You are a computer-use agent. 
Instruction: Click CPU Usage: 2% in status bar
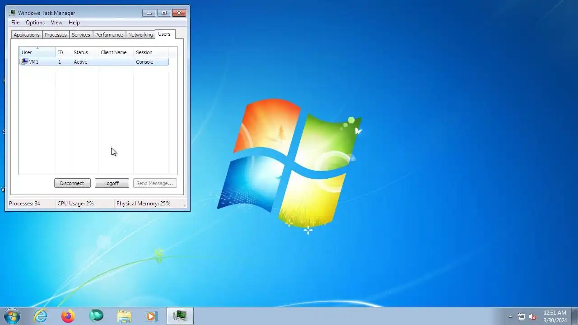(x=75, y=204)
